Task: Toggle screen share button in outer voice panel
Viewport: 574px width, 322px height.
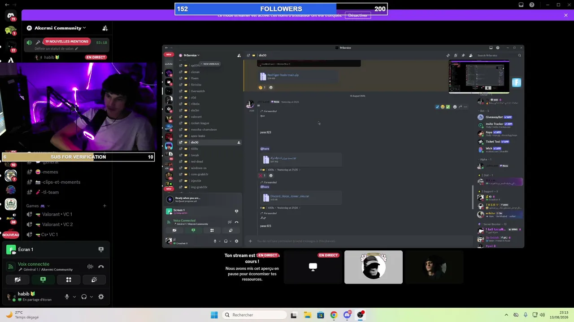Action: pyautogui.click(x=43, y=280)
